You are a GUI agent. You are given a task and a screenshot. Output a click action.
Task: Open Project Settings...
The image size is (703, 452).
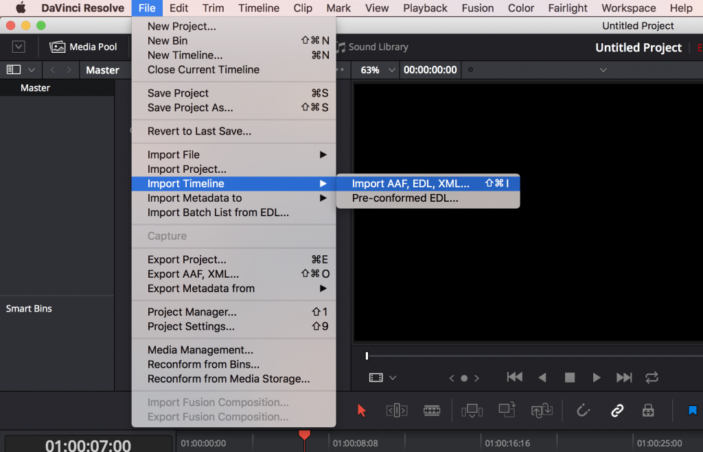[233, 326]
